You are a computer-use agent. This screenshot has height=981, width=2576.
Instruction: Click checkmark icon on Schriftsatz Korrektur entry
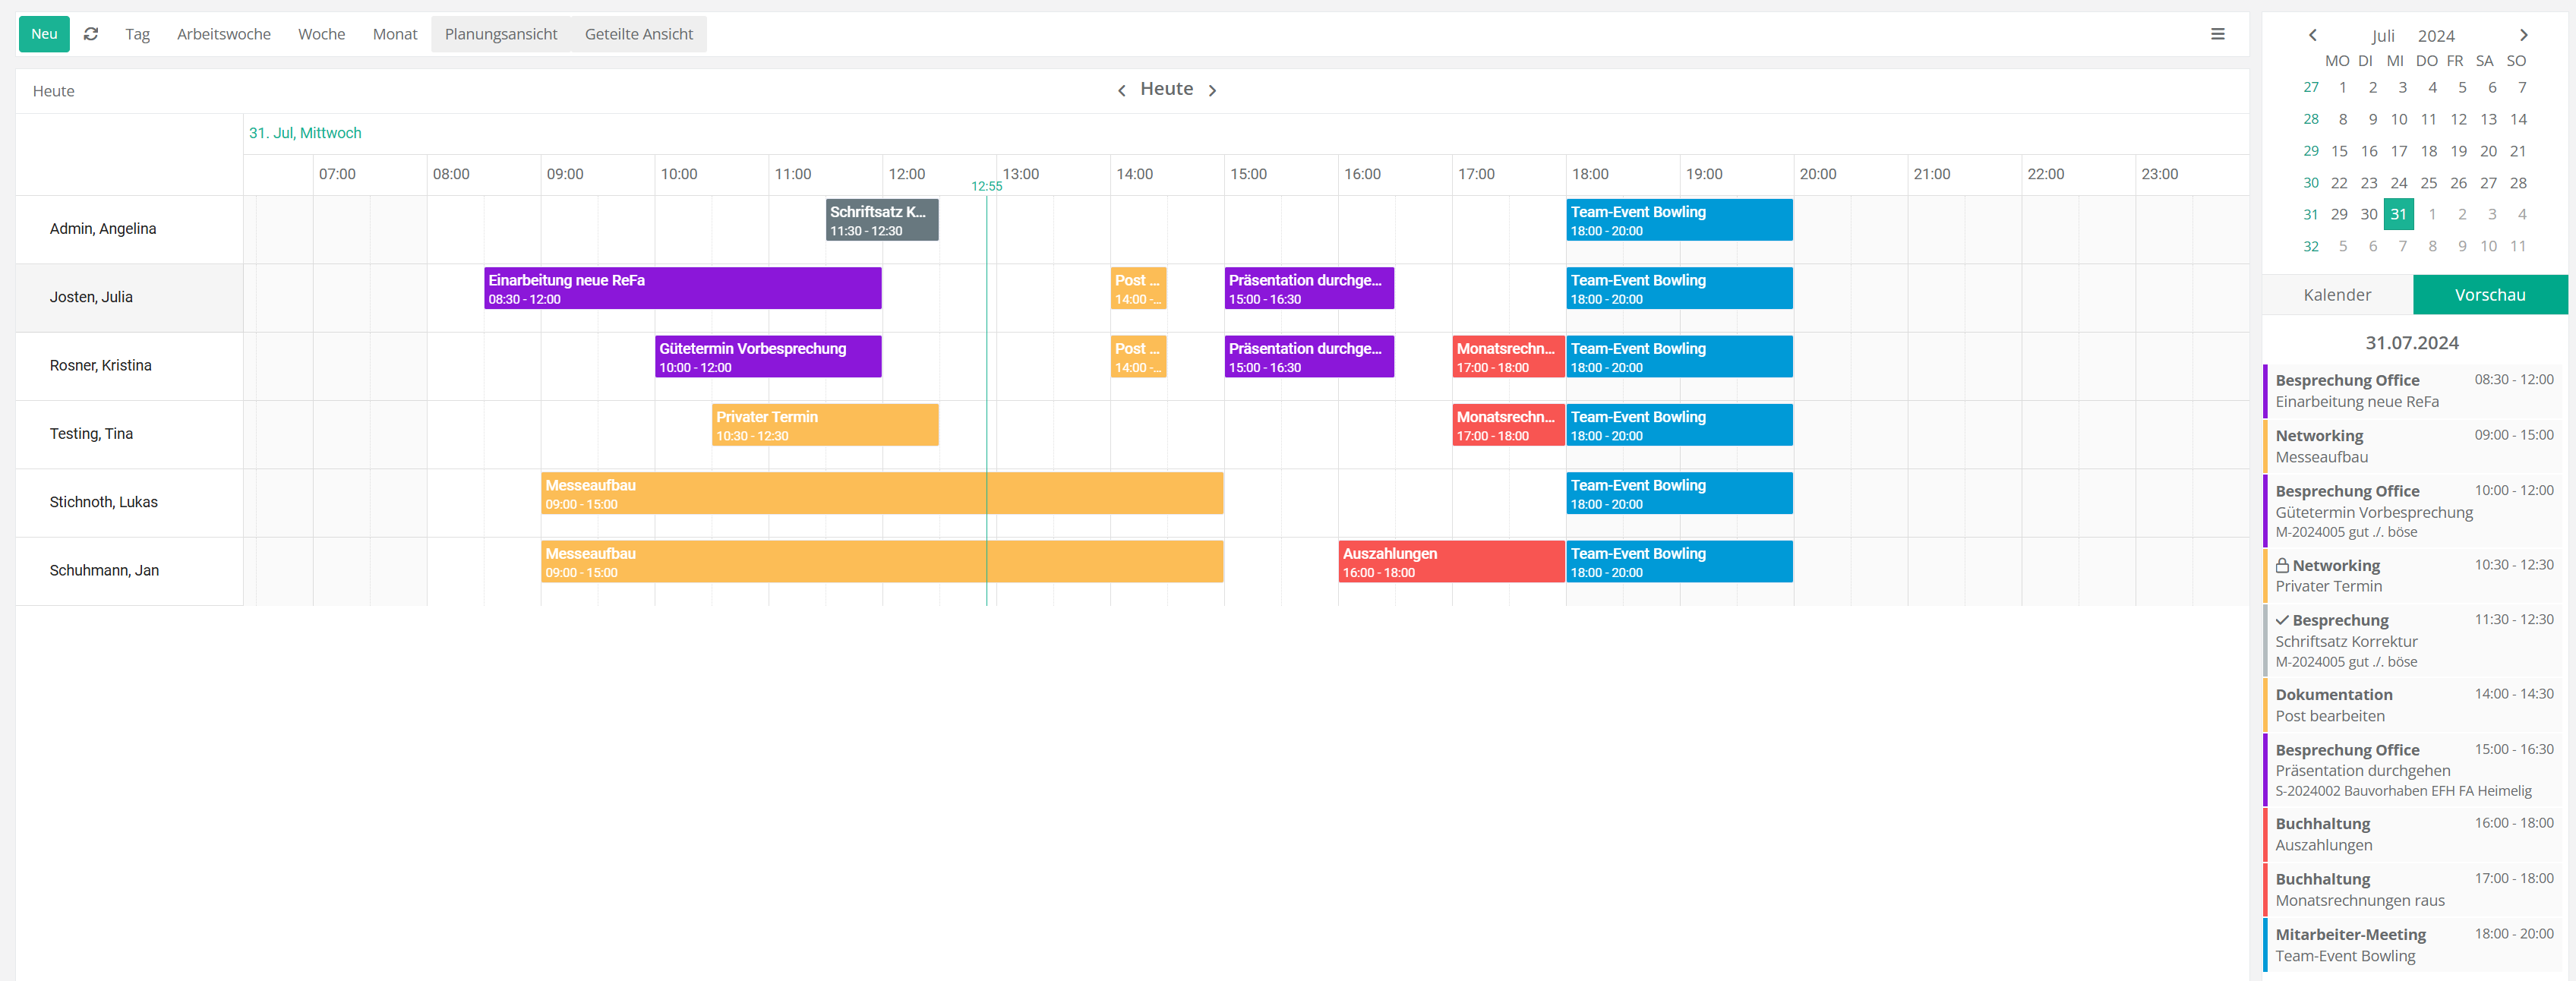[2282, 620]
